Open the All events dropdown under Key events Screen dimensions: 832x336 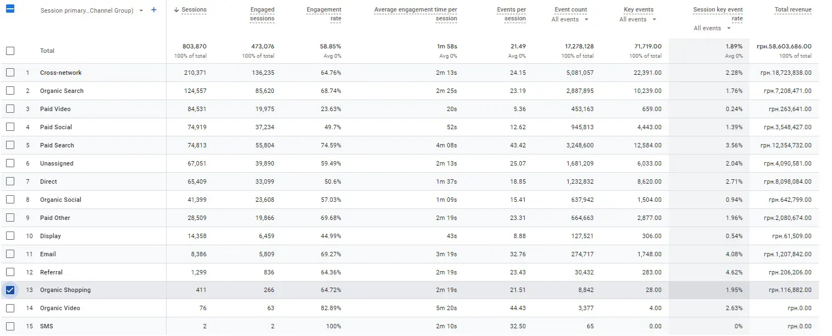(x=638, y=19)
